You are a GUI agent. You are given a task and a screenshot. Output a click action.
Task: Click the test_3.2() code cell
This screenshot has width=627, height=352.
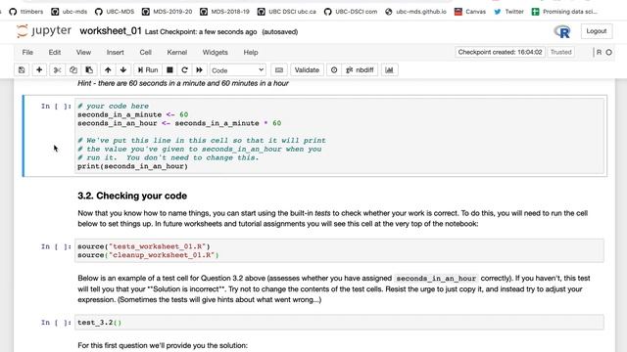tap(339, 323)
